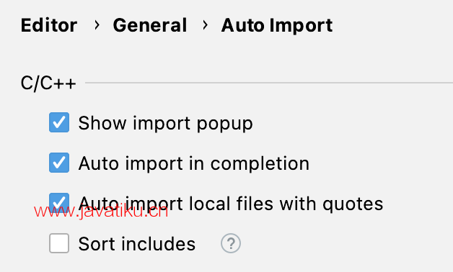Uncheck the Show import popup checkbox

pyautogui.click(x=59, y=122)
